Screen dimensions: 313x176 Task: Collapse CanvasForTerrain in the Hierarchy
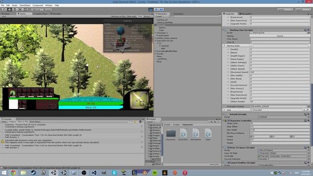[156, 41]
